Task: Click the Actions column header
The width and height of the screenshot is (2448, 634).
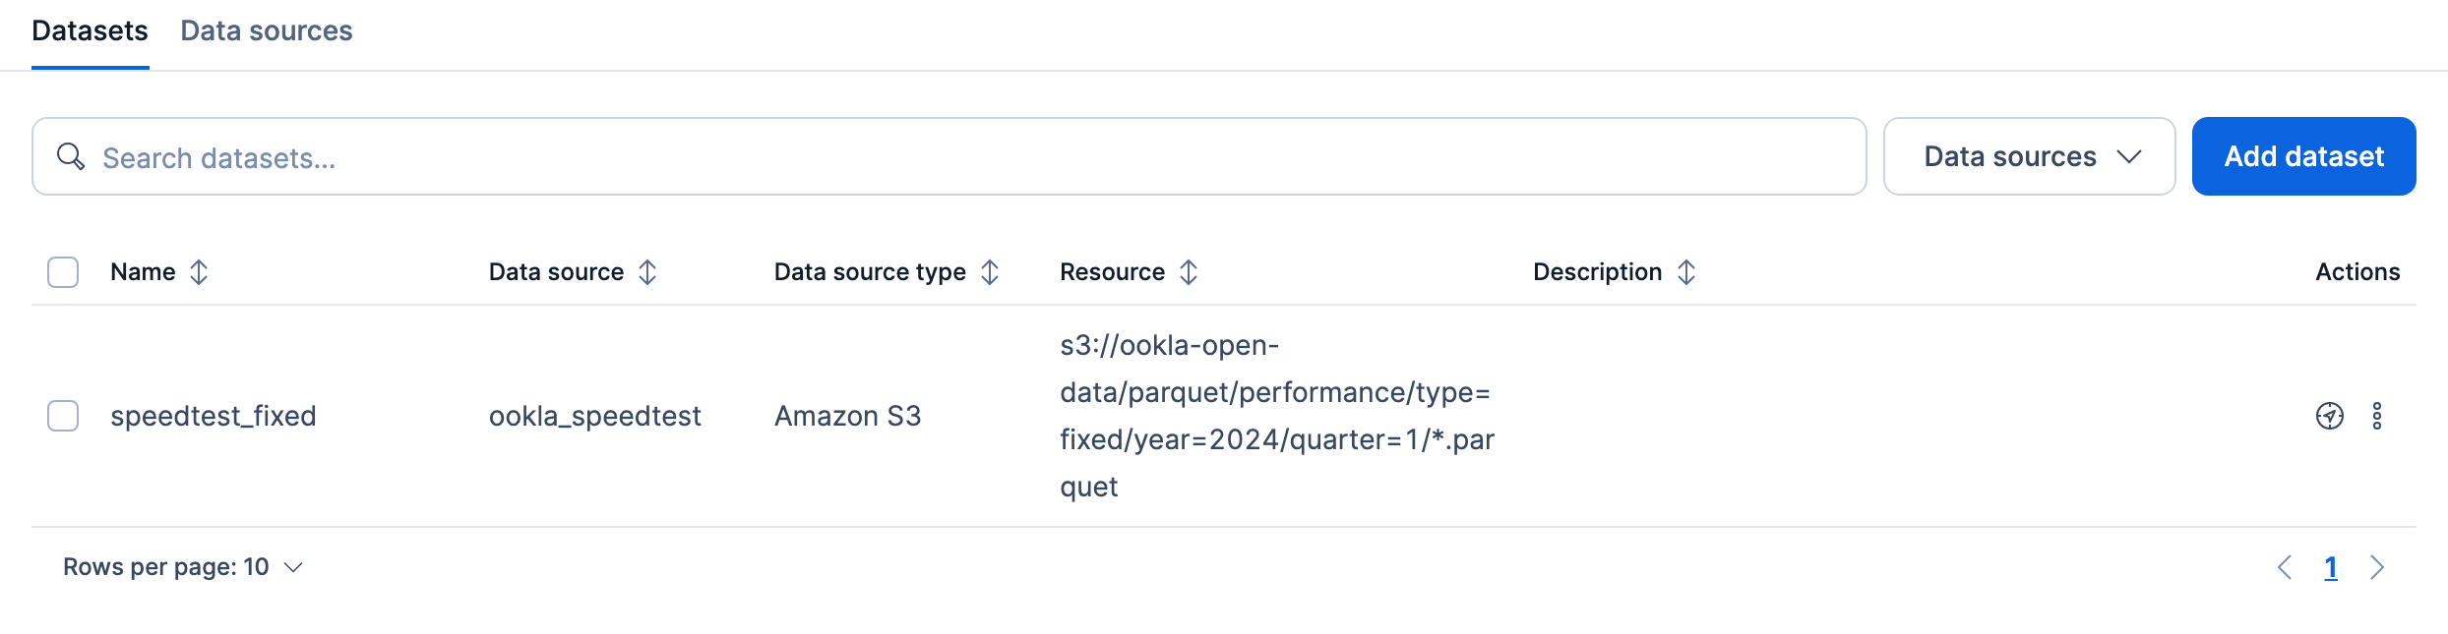Action: pos(2357,272)
